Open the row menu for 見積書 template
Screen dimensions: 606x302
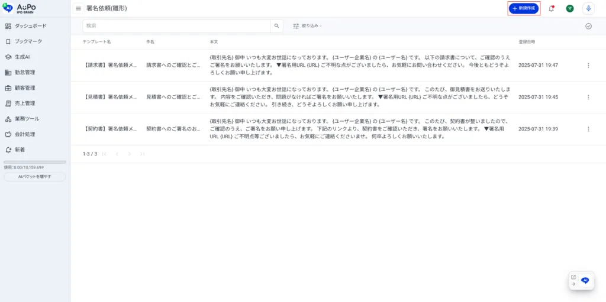pyautogui.click(x=588, y=98)
